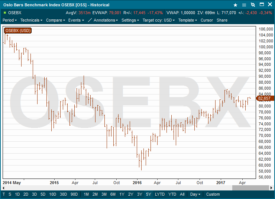Select the T tick period
This screenshot has width=275, height=199.
(4, 194)
